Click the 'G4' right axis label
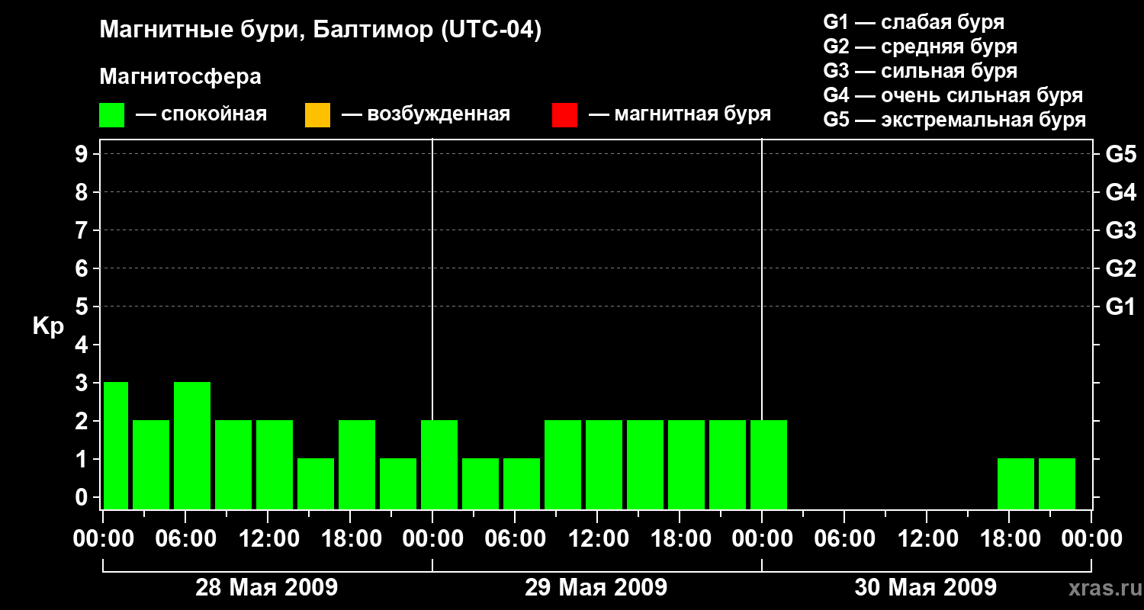 coord(1121,192)
